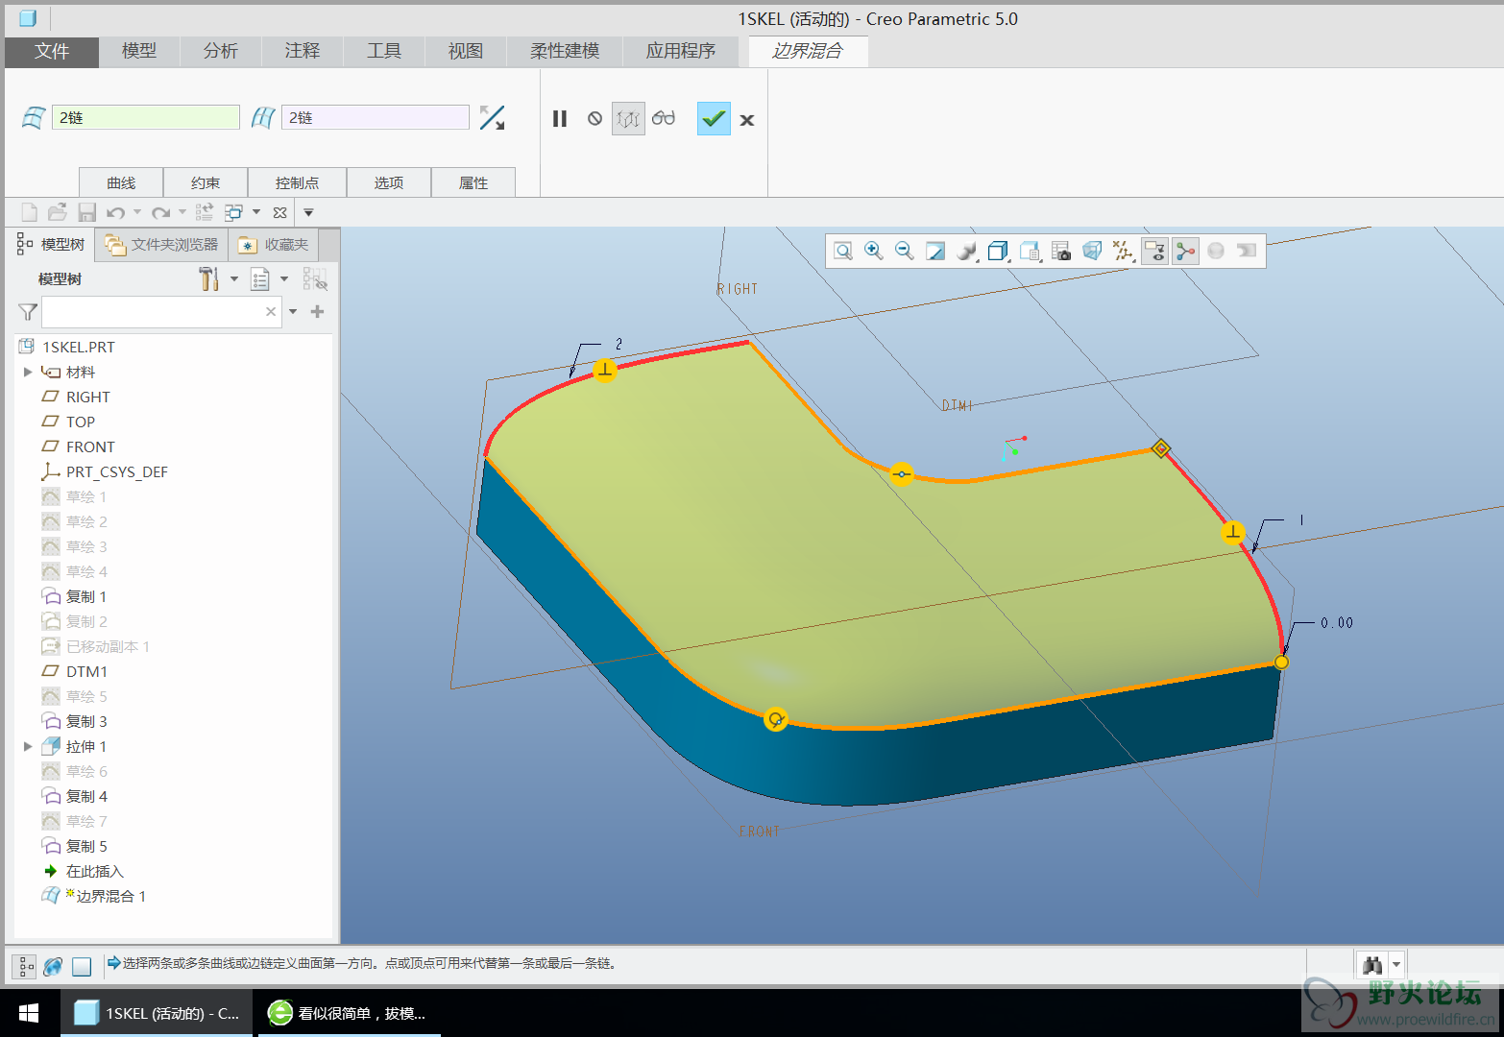
Task: Open the view manager icon
Action: point(1030,252)
